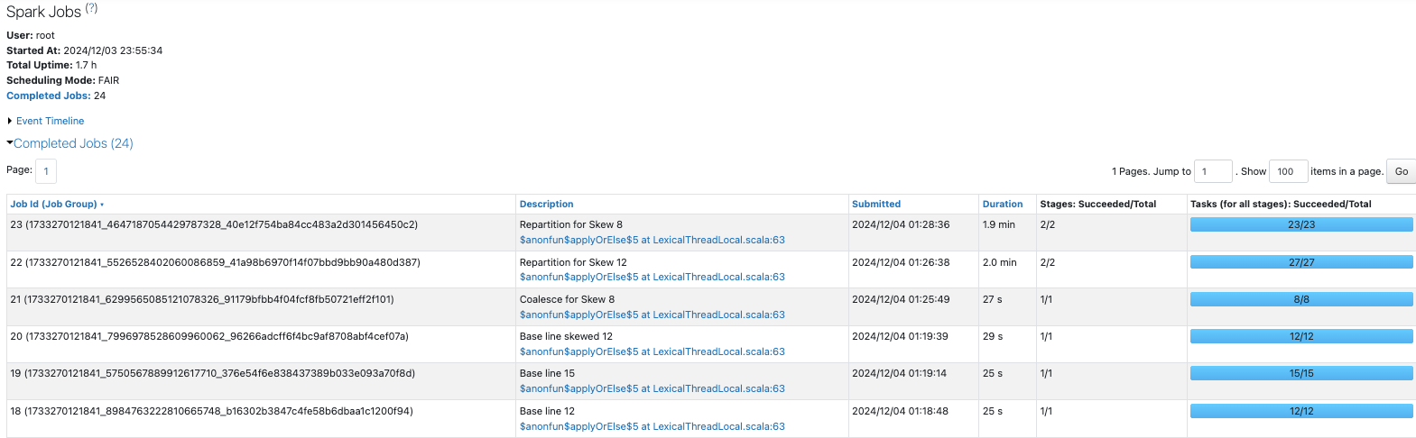The height and width of the screenshot is (438, 1416).
Task: Sort table by Description column
Action: point(546,205)
